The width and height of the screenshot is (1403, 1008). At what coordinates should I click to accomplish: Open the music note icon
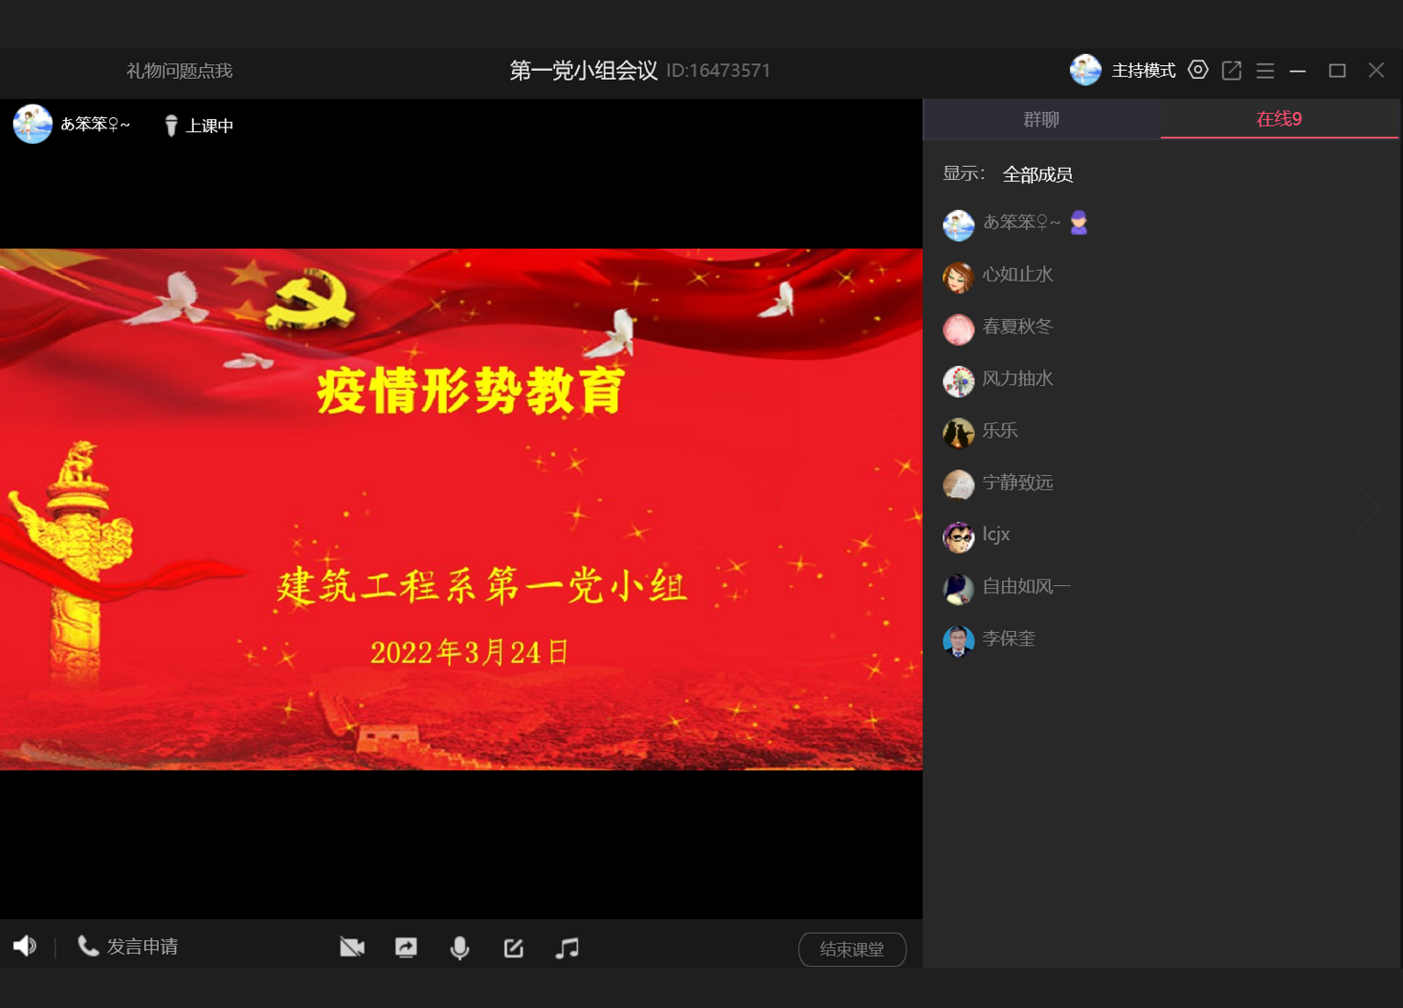[x=567, y=947]
